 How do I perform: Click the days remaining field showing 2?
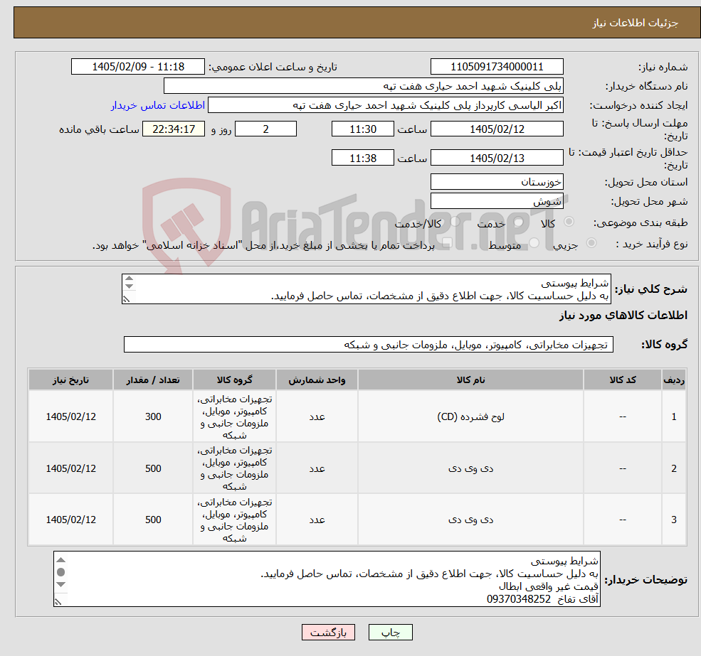coord(265,129)
